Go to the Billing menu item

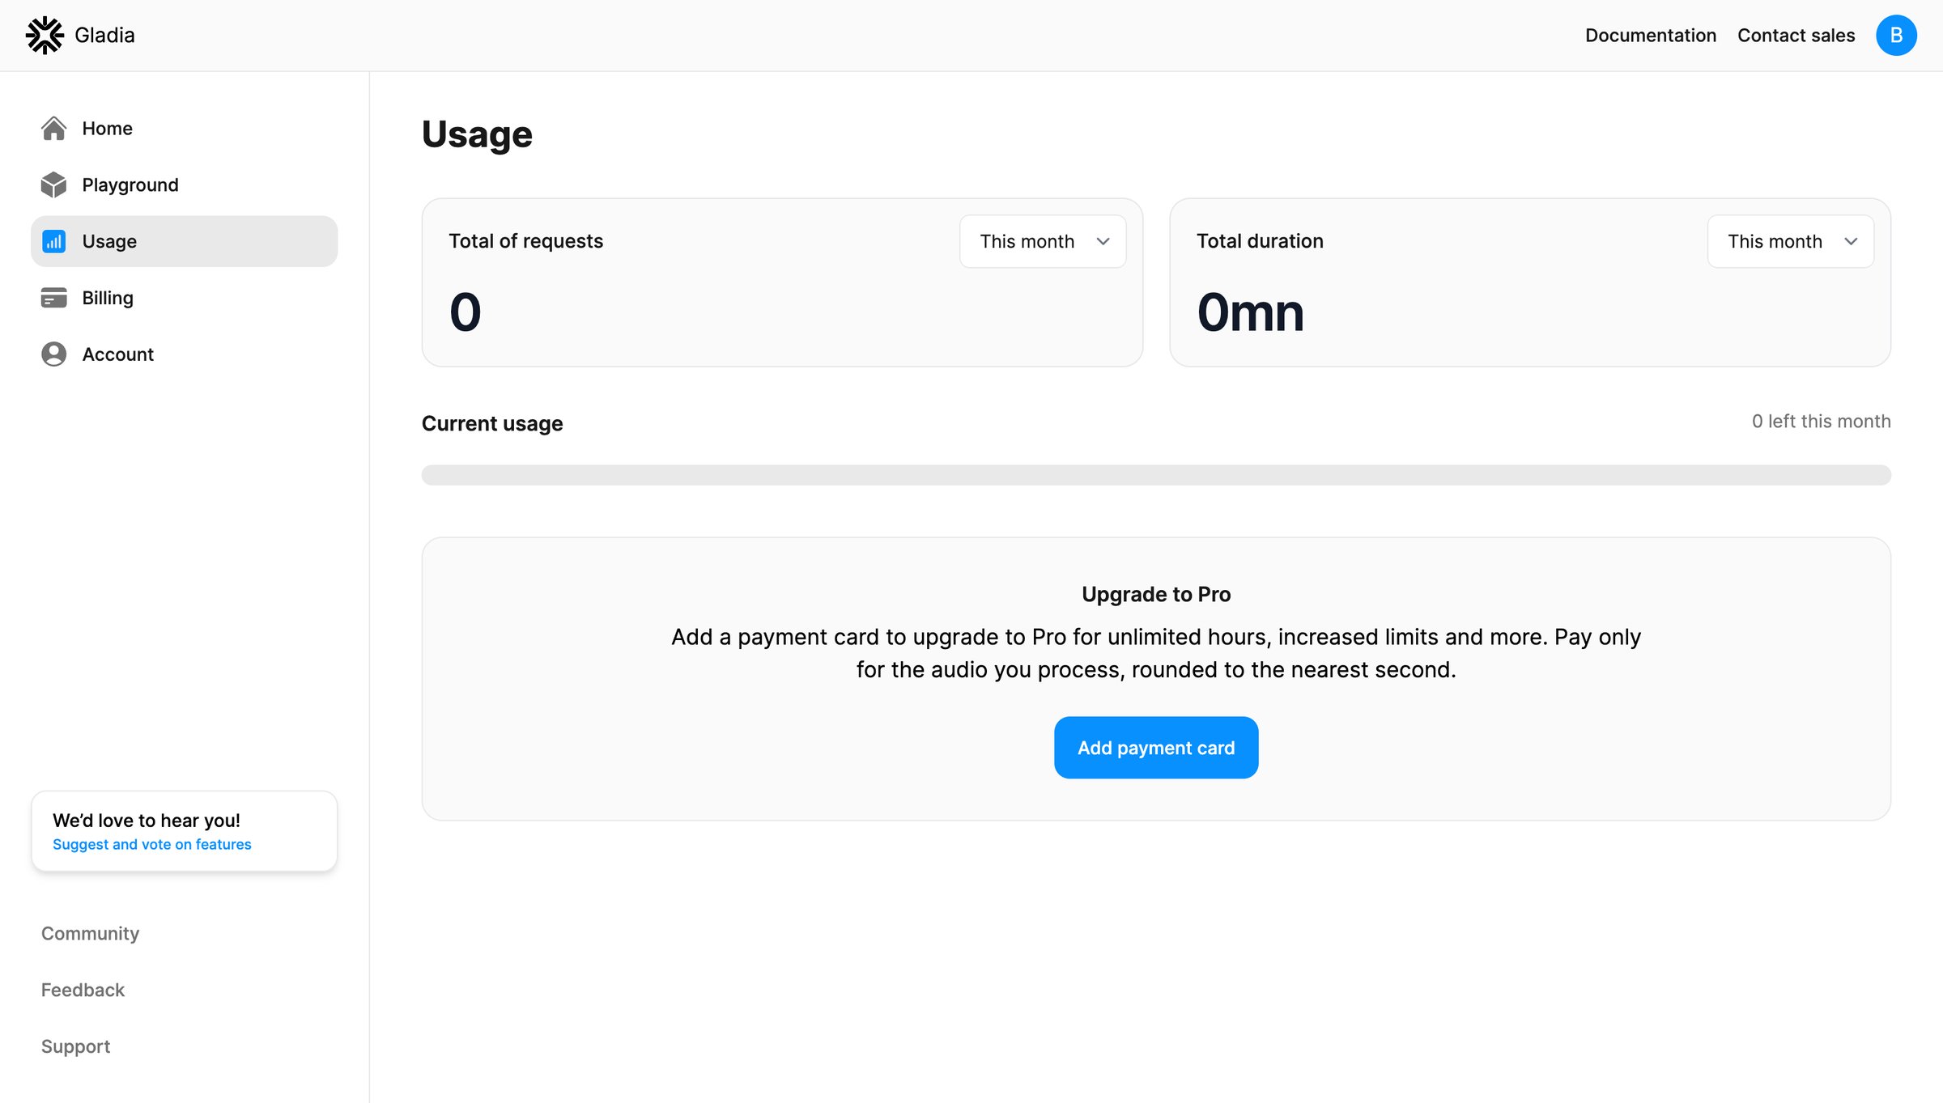(x=184, y=298)
